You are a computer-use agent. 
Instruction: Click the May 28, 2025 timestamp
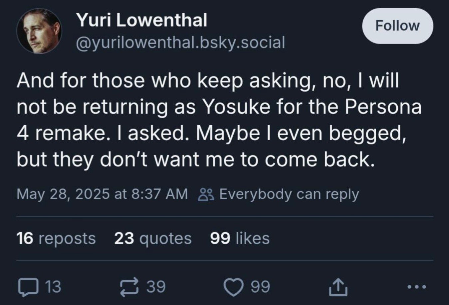coord(102,194)
